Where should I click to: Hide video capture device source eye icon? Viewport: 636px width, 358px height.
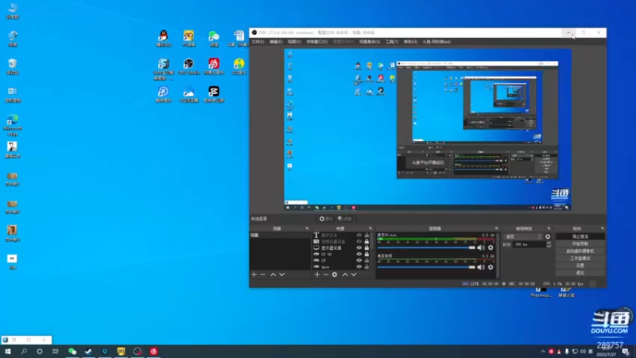[x=359, y=242]
